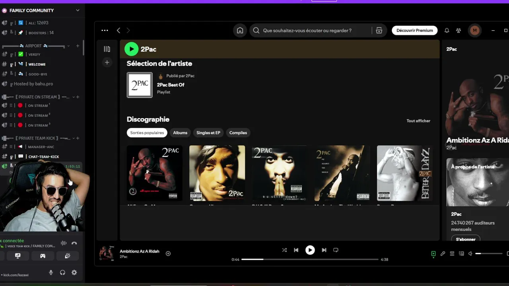The height and width of the screenshot is (286, 509).
Task: Disconnect from Discord voice call
Action: click(74, 243)
